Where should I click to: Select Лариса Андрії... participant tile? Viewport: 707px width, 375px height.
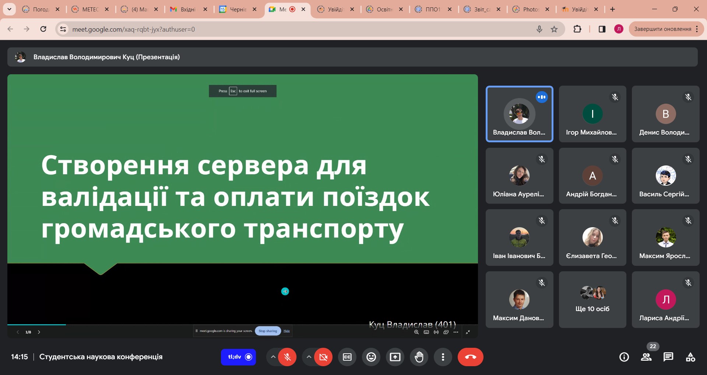665,300
